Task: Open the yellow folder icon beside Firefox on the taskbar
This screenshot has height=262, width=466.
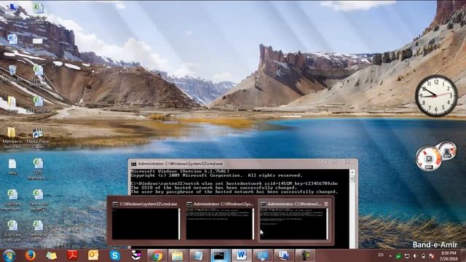Action: (x=52, y=255)
